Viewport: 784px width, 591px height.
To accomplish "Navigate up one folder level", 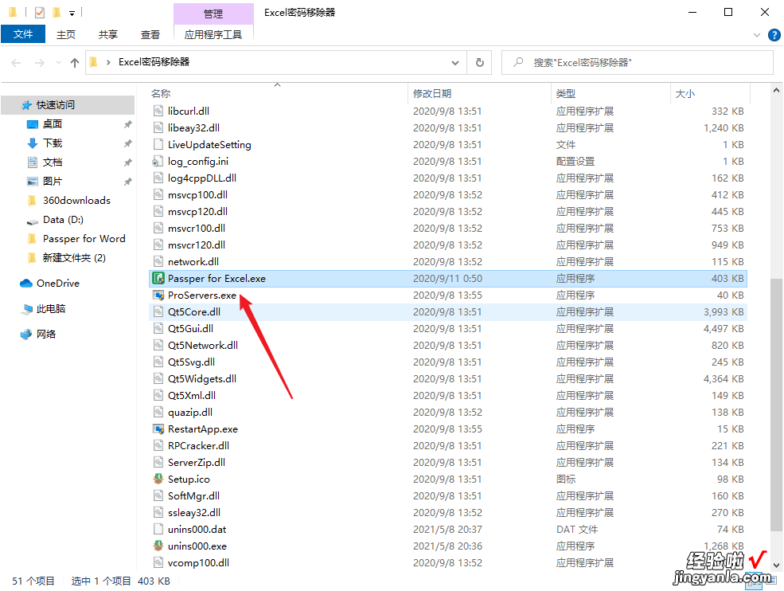I will (x=75, y=63).
